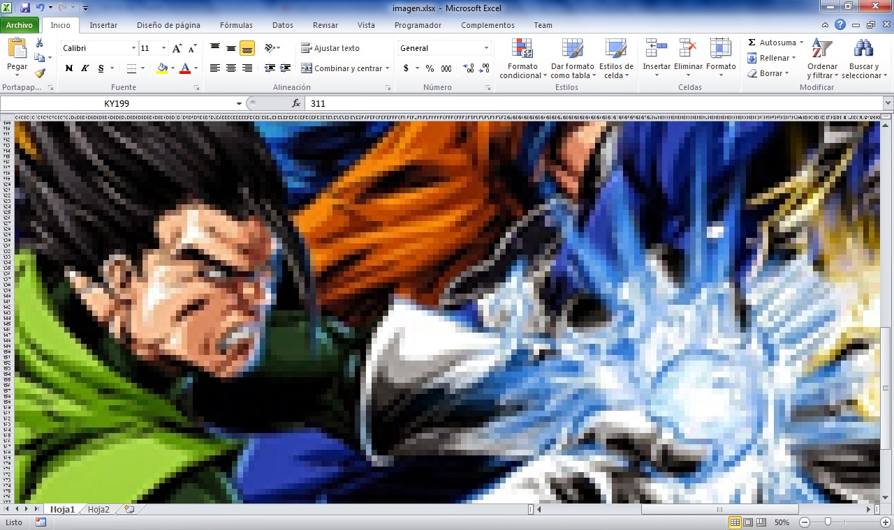Screen dimensions: 894x530
Task: Open the Formato condicional icon
Action: [x=522, y=58]
